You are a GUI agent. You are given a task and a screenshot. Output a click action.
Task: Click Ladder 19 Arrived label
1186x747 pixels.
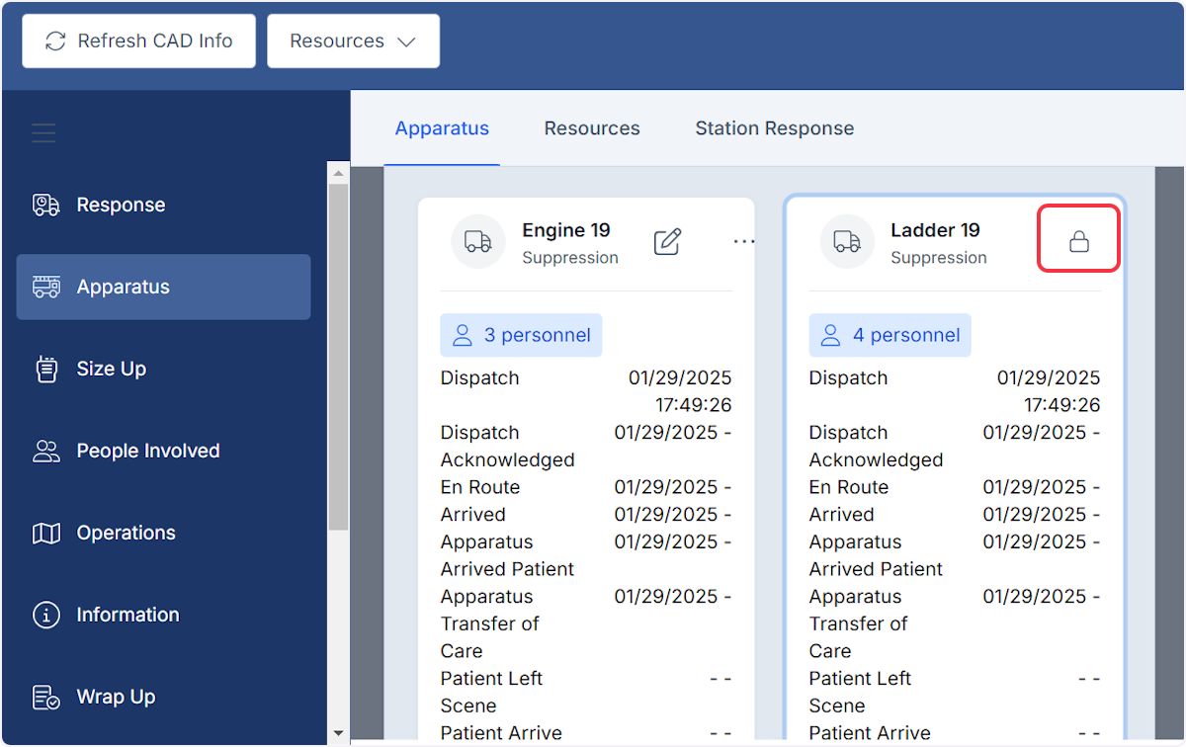click(841, 515)
